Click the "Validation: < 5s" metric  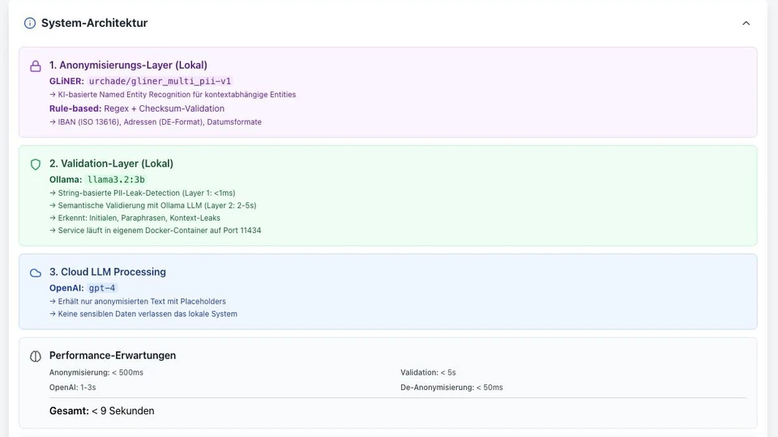point(428,372)
